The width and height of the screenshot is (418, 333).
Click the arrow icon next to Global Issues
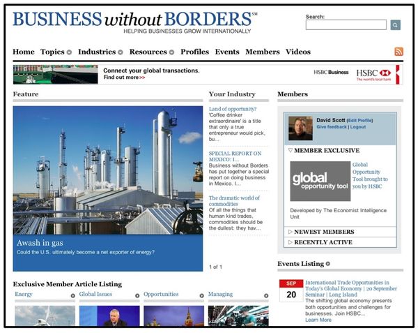137,295
